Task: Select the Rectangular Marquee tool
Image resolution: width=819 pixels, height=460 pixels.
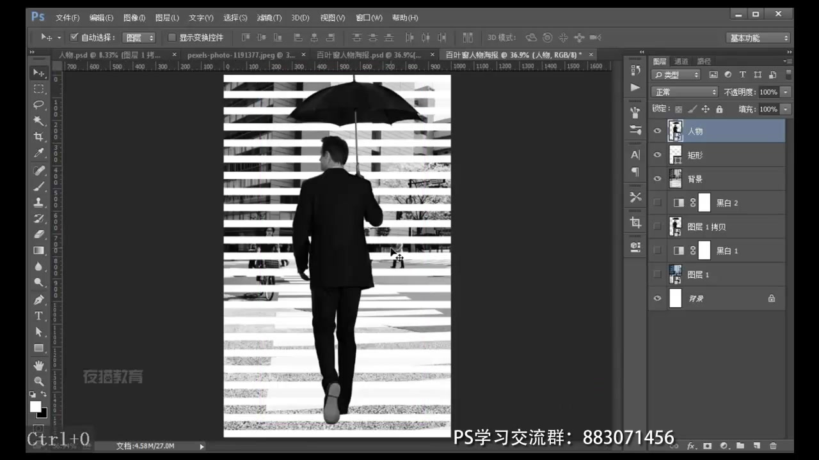Action: click(39, 89)
